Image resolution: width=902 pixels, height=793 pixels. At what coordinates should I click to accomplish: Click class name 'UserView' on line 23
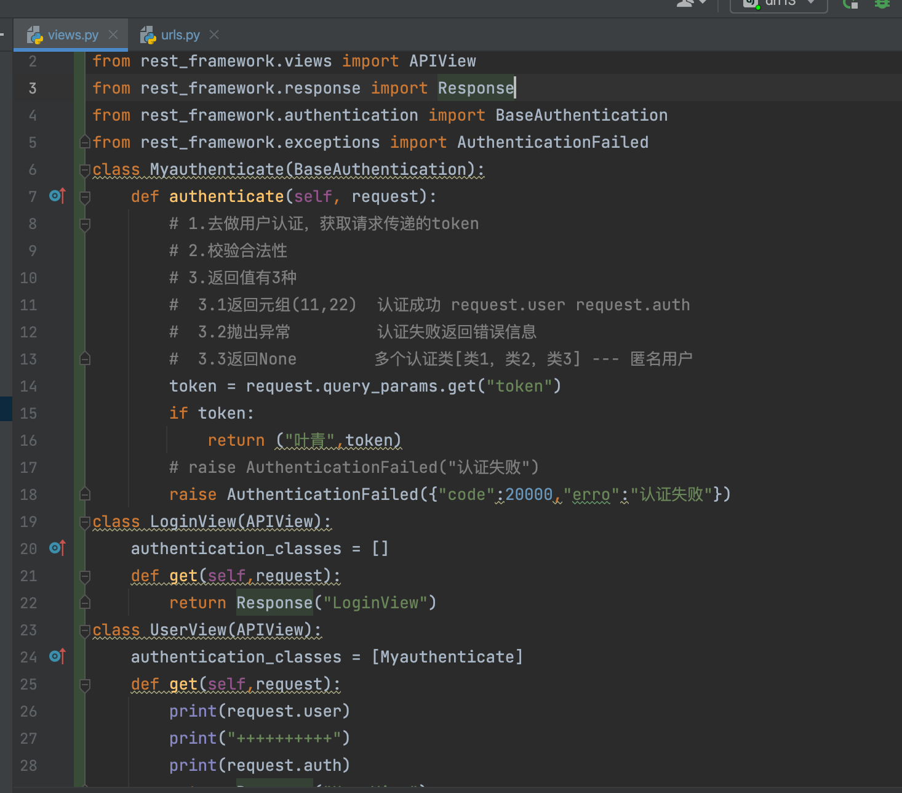point(188,630)
